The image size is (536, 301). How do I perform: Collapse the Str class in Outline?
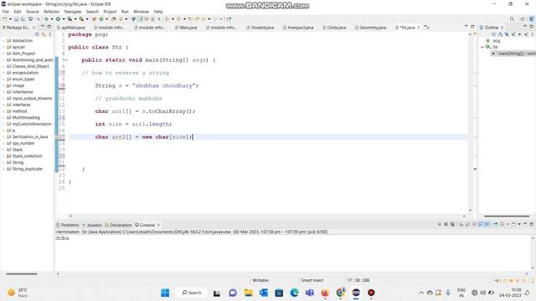(x=482, y=47)
